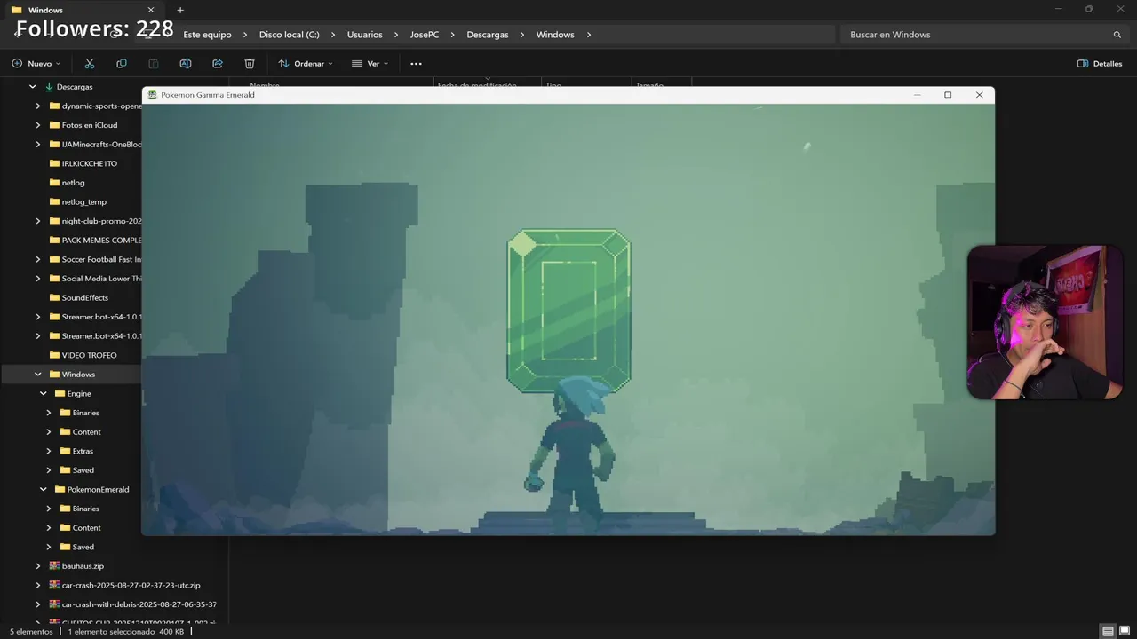Select the bauhaus.zip archive in tree
This screenshot has width=1137, height=639.
pyautogui.click(x=83, y=566)
